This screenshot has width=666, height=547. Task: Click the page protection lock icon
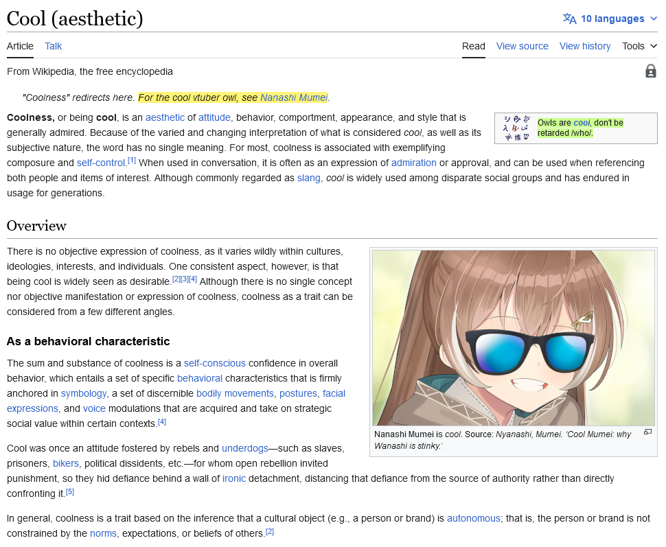650,71
